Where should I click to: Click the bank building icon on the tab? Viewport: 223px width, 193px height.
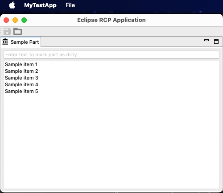[x=5, y=42]
